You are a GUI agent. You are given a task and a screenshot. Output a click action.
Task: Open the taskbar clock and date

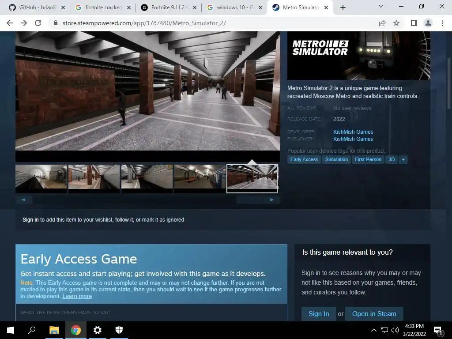(x=414, y=330)
